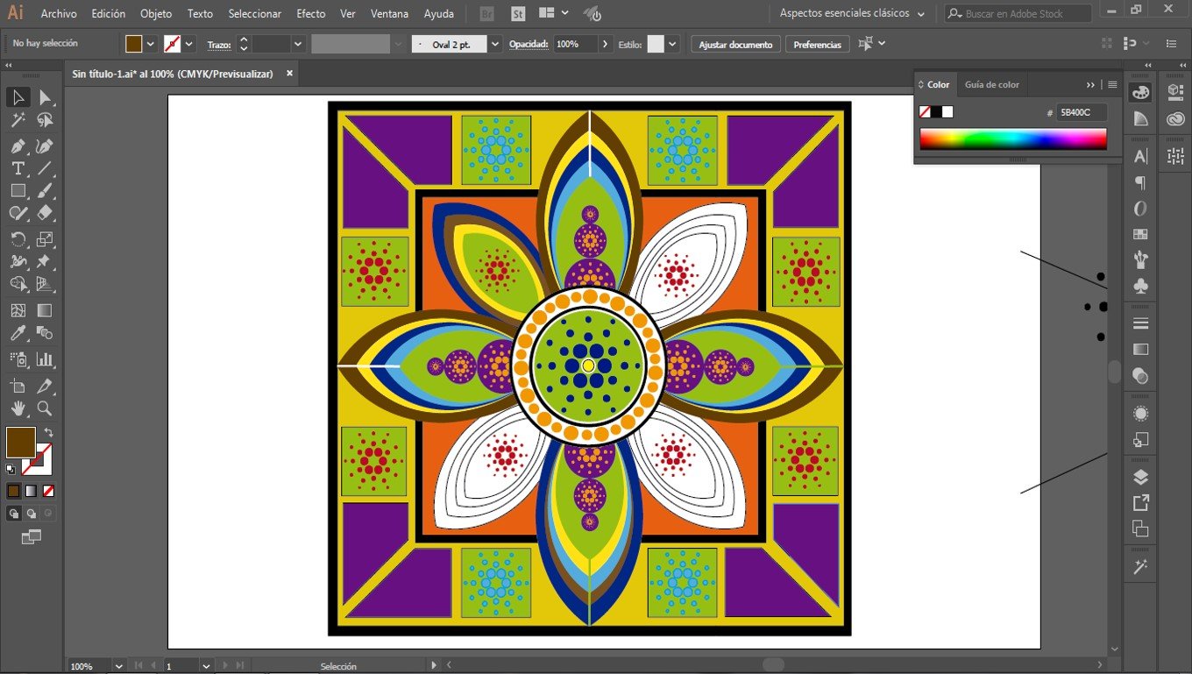This screenshot has height=674, width=1192.
Task: Set paint mode to Gradient
Action: tap(31, 491)
